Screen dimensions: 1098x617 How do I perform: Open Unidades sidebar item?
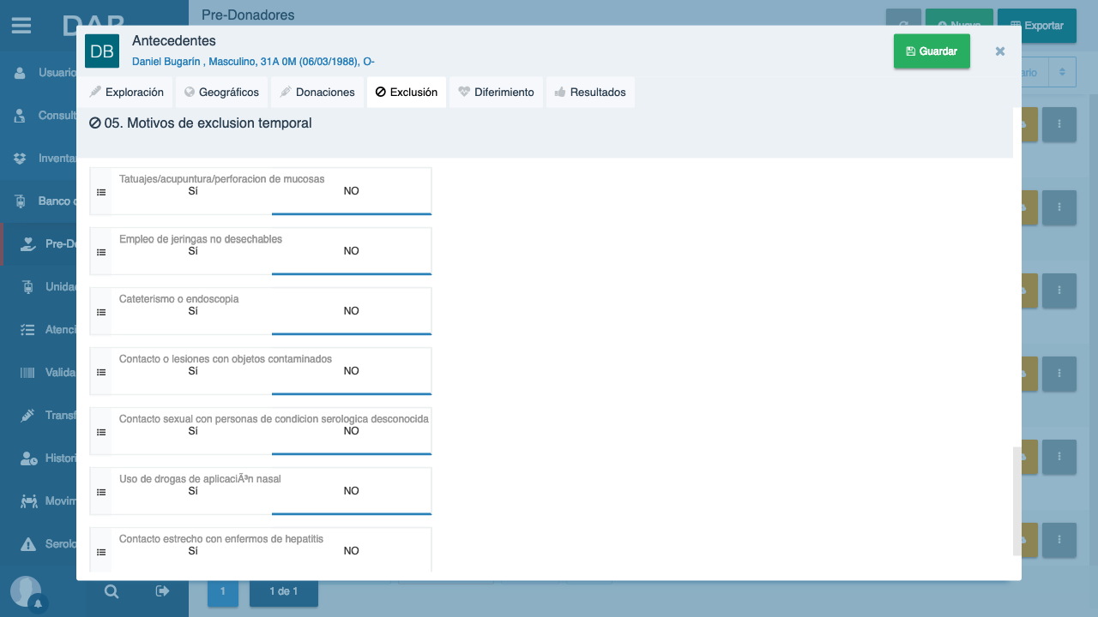coord(39,287)
